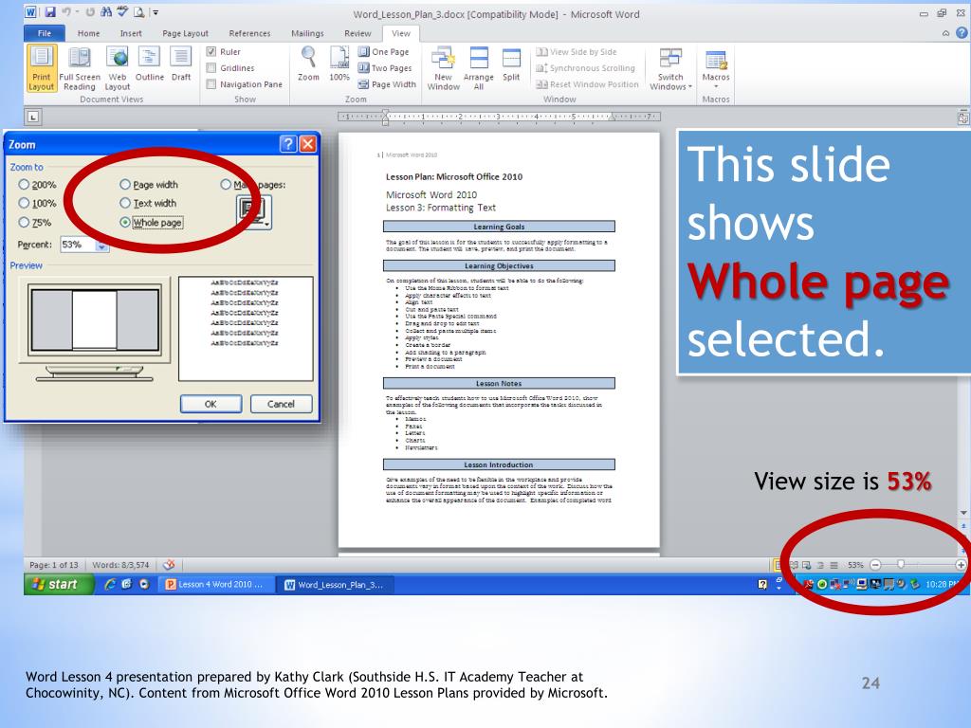Click the Percent input field

[x=78, y=245]
